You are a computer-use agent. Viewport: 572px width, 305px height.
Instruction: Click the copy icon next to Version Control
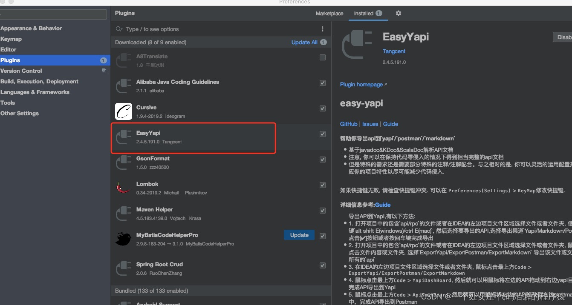click(104, 71)
